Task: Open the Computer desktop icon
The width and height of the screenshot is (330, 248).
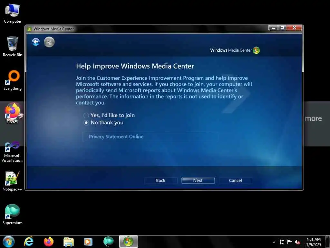Action: (x=13, y=14)
